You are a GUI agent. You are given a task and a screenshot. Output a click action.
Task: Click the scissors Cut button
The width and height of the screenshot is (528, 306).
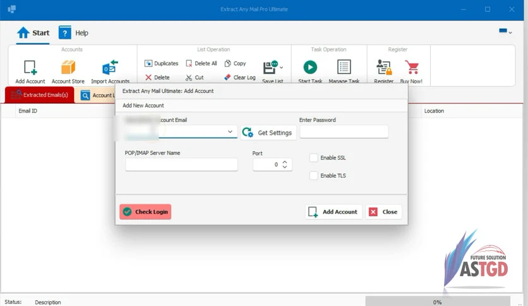[195, 78]
